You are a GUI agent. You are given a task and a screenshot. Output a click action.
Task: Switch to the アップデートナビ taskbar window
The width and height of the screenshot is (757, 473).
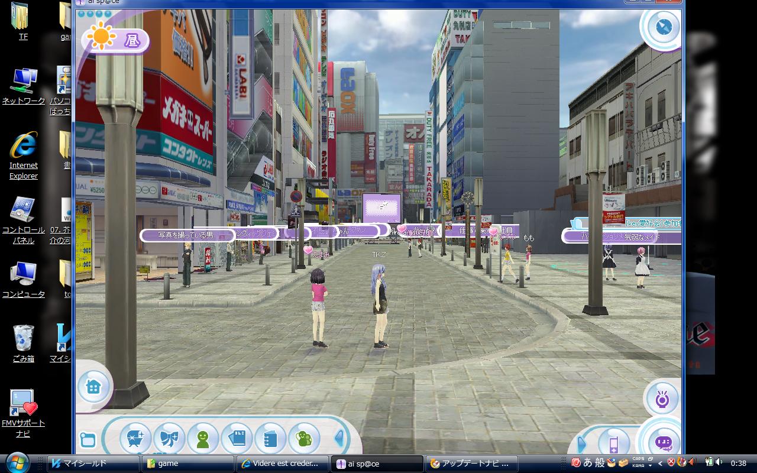[472, 464]
